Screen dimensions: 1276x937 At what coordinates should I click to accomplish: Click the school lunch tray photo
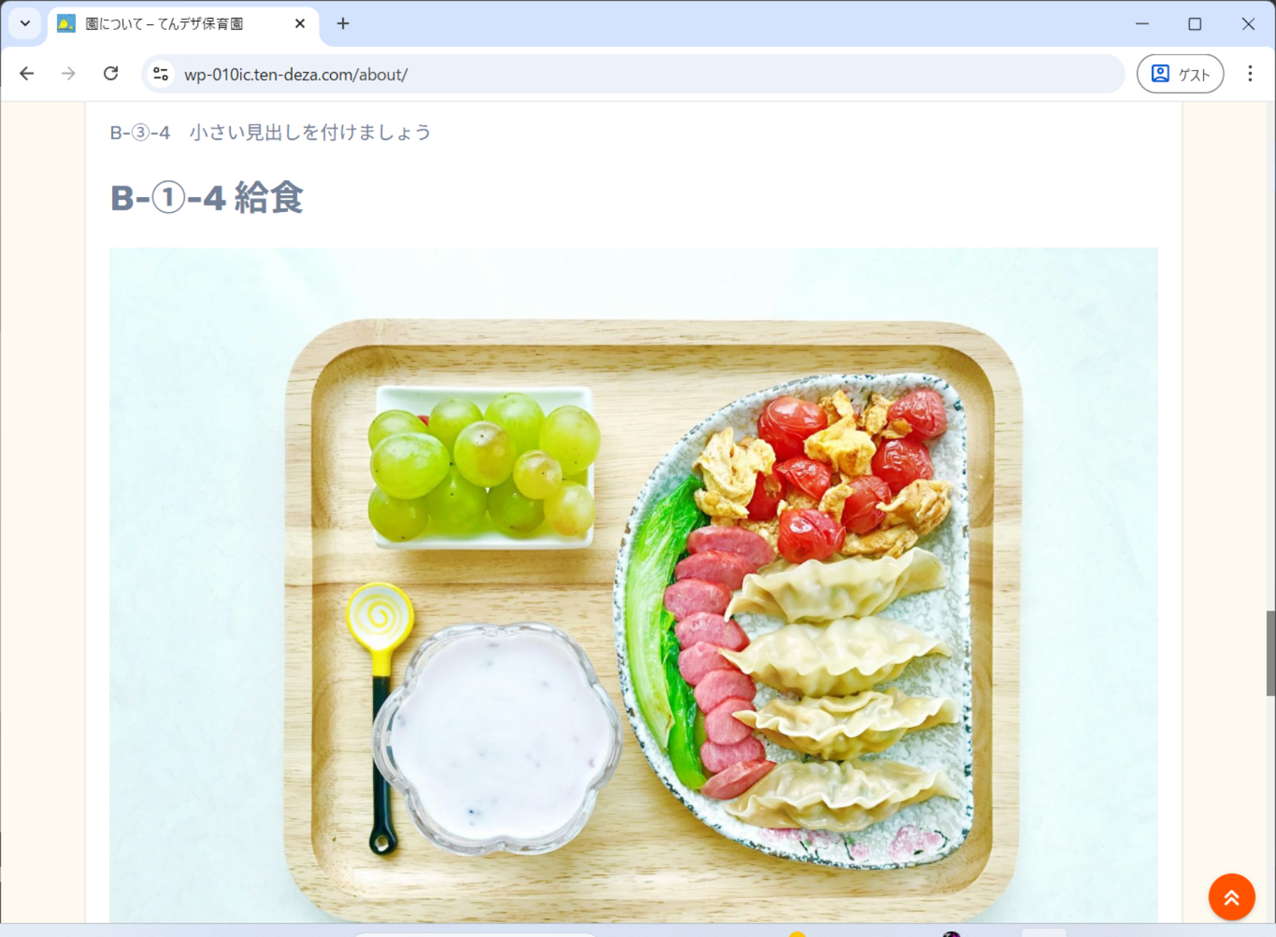click(634, 586)
